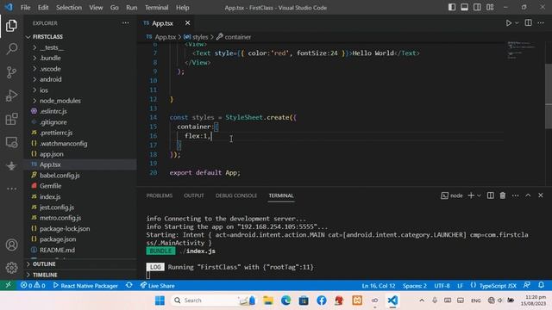Viewport: 552px width, 310px height.
Task: Open the Selection menu
Action: (69, 8)
